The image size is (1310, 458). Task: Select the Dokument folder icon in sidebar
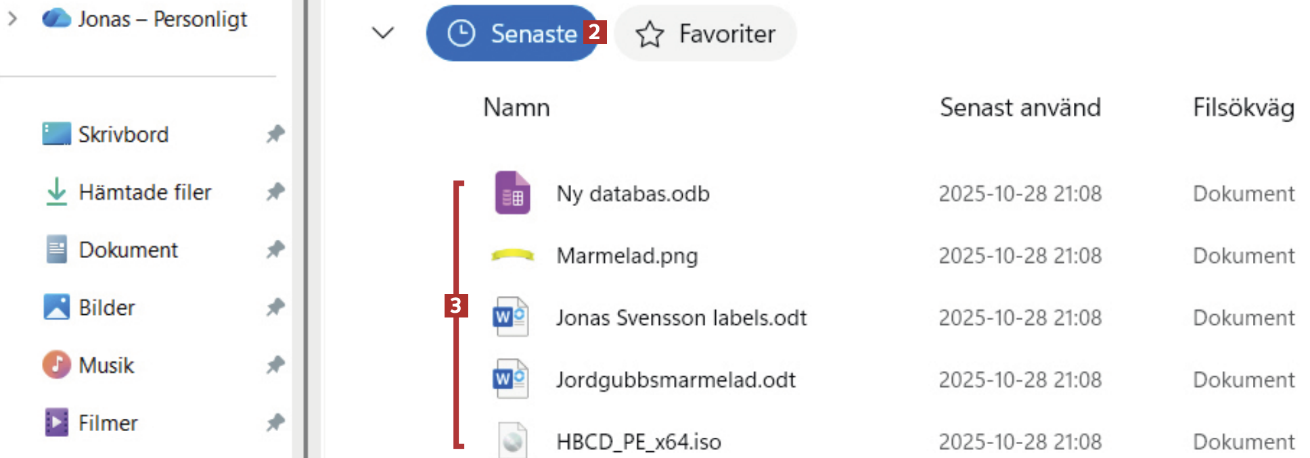coord(56,249)
